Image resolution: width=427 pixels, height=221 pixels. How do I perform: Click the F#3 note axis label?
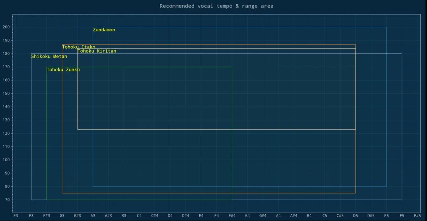pyautogui.click(x=47, y=216)
